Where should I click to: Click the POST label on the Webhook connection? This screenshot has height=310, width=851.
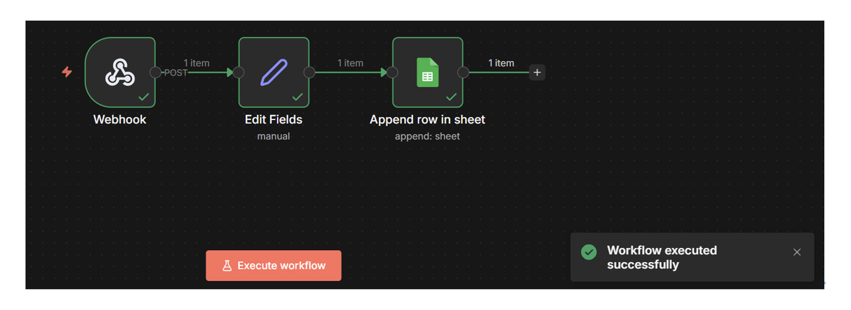[176, 73]
